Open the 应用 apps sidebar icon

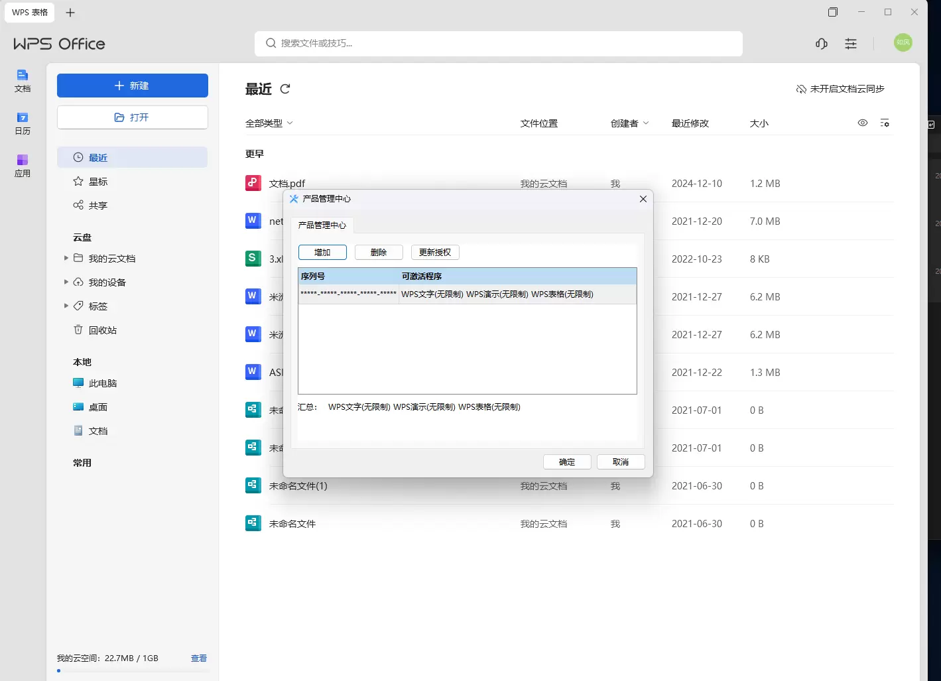pyautogui.click(x=23, y=166)
